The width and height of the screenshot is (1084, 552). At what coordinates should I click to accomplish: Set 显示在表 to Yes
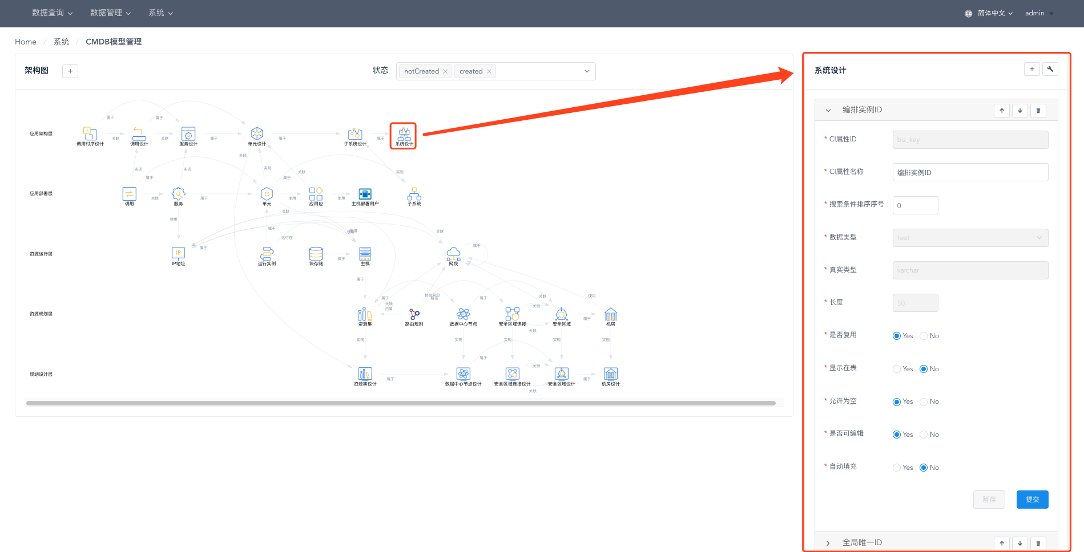(x=897, y=369)
